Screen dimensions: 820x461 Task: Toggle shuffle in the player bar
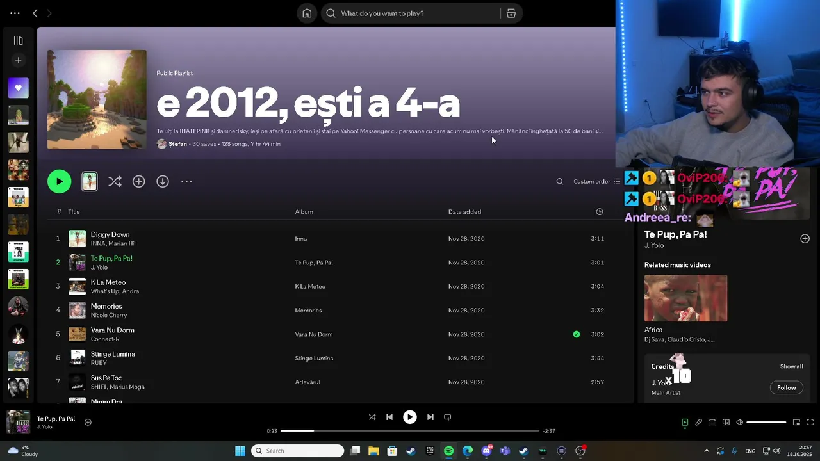click(x=372, y=417)
